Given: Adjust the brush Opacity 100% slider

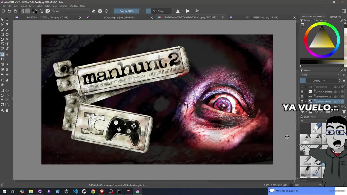Looking at the screenshot, I should click(x=126, y=11).
